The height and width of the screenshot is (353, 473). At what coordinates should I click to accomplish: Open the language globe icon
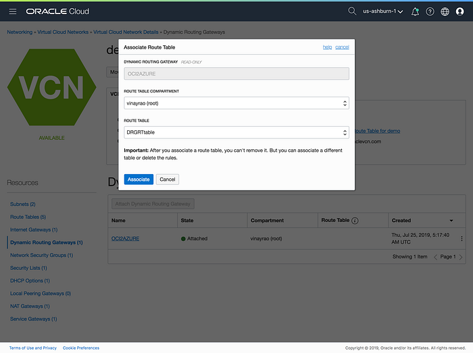pyautogui.click(x=445, y=11)
